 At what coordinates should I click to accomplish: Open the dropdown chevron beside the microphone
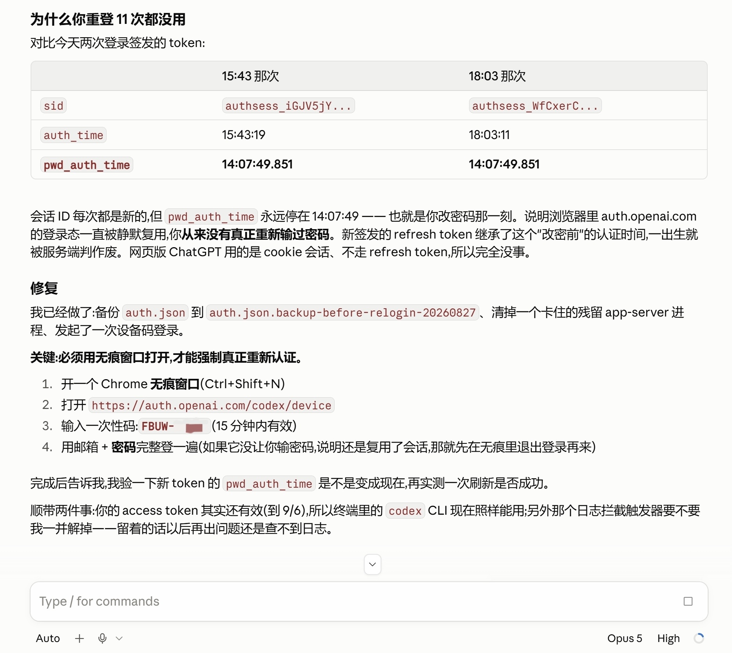point(120,639)
